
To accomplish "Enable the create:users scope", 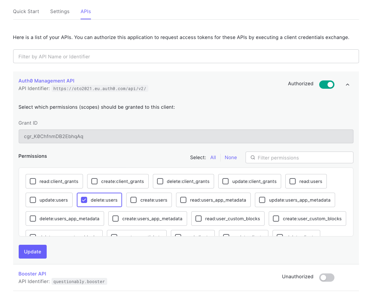I will click(x=133, y=200).
